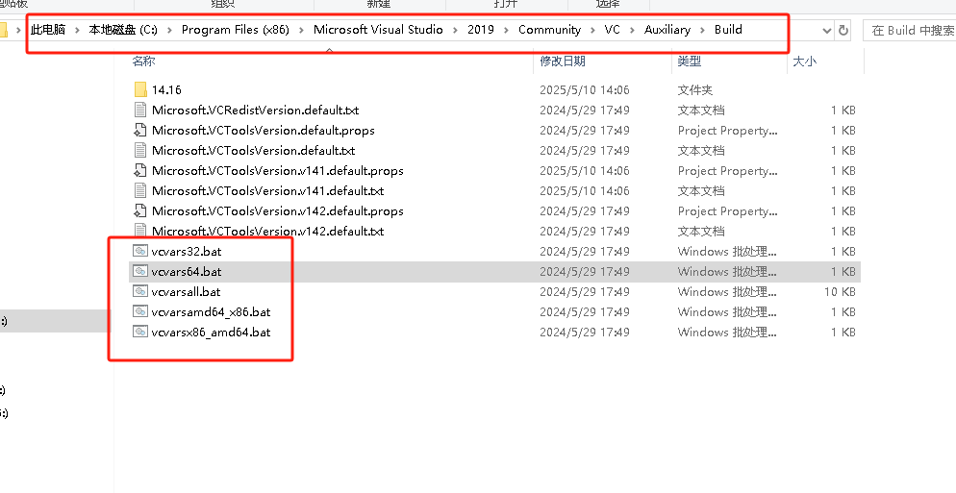This screenshot has width=956, height=493.
Task: Click the vcvars64.bat batch file icon
Action: click(140, 271)
